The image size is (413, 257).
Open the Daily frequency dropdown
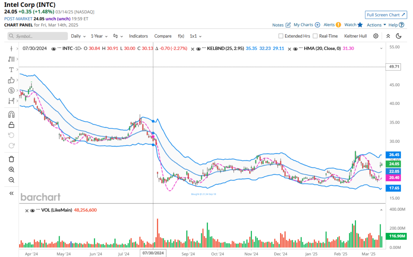(78, 36)
